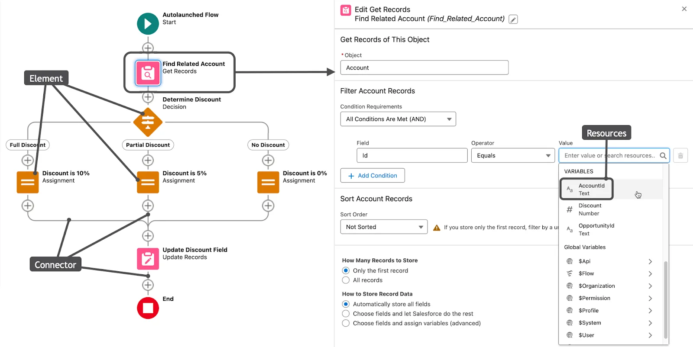Open the Not Sorted sort order dropdown
The height and width of the screenshot is (347, 693).
[x=383, y=226]
